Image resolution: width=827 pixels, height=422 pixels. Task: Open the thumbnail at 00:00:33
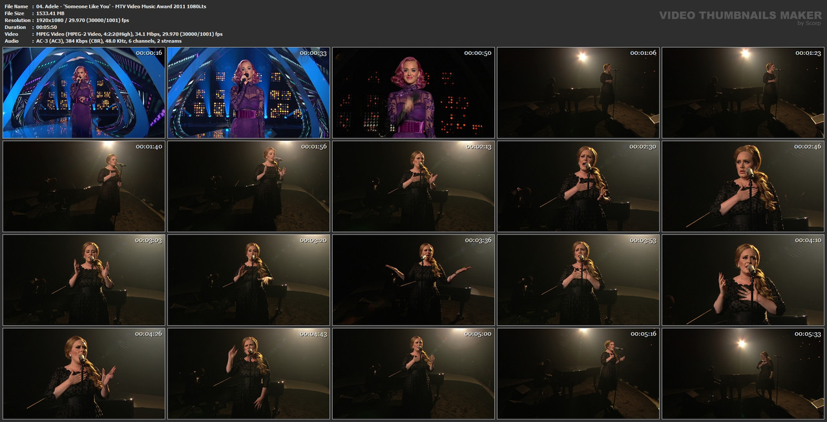(249, 92)
